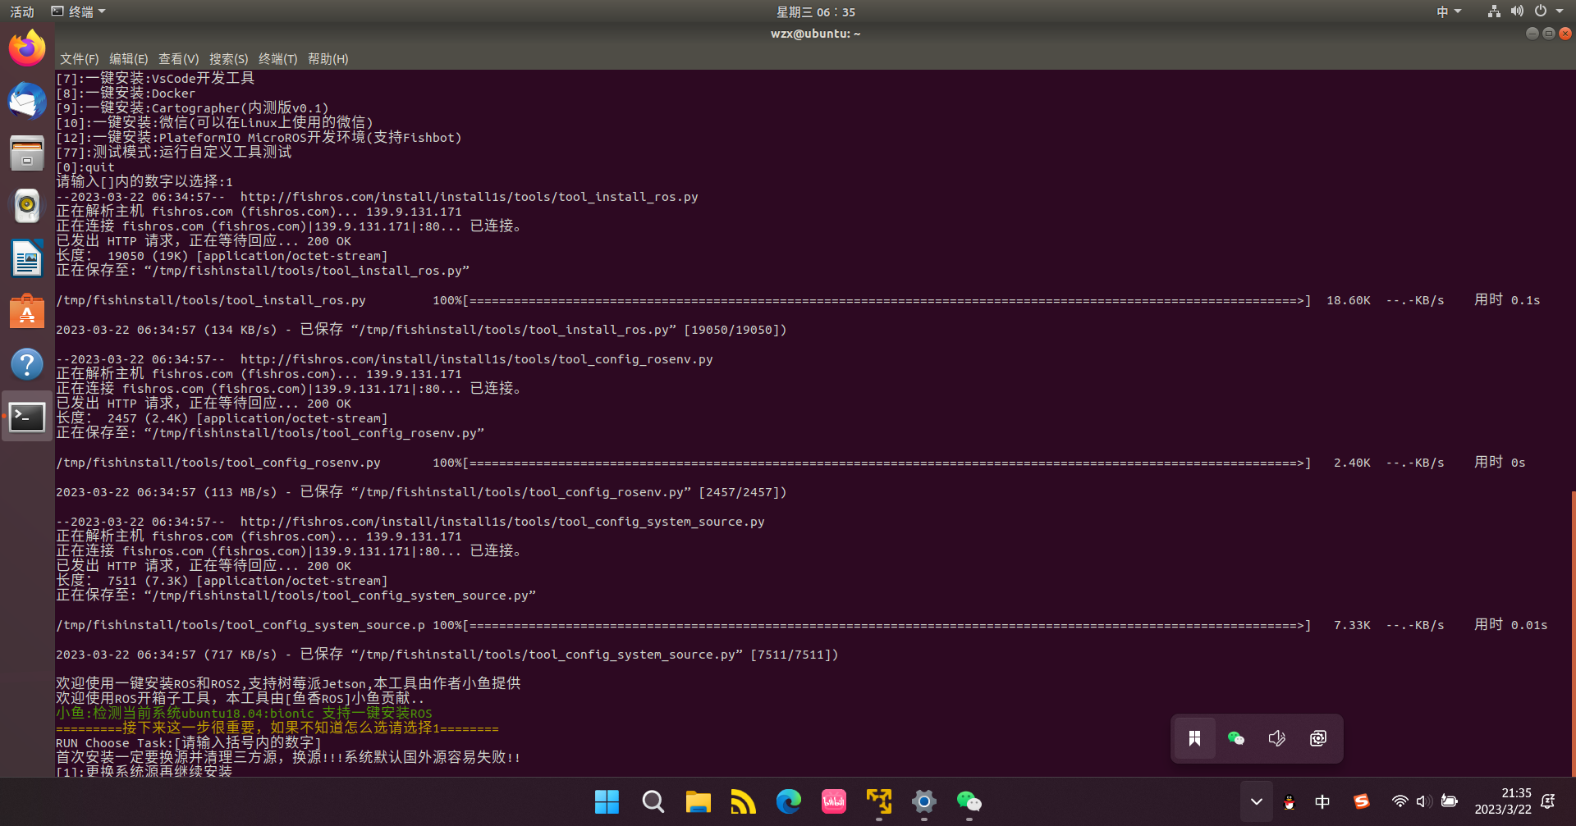This screenshot has width=1576, height=826.
Task: Click '[77]:测试模式' option line
Action: (174, 153)
